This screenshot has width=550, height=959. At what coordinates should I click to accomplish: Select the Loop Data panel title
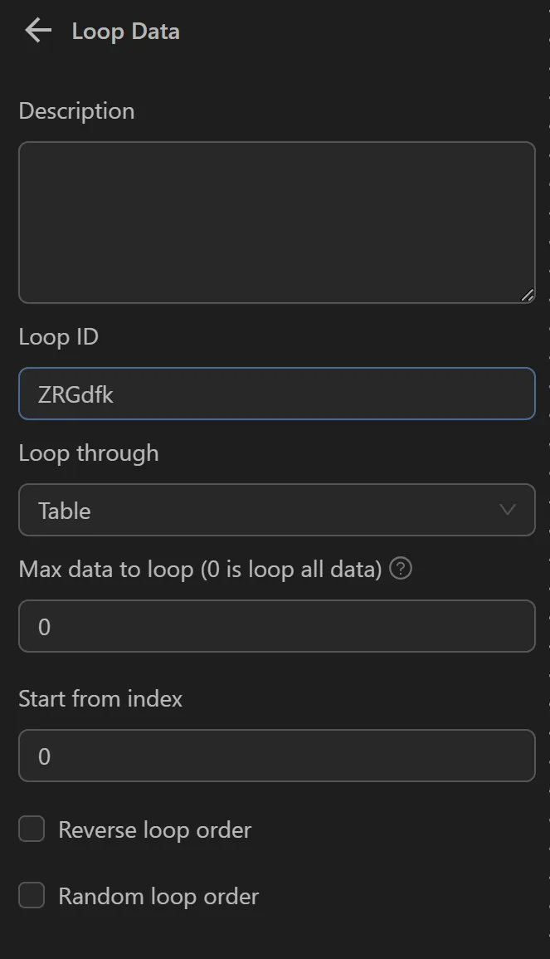pos(125,31)
